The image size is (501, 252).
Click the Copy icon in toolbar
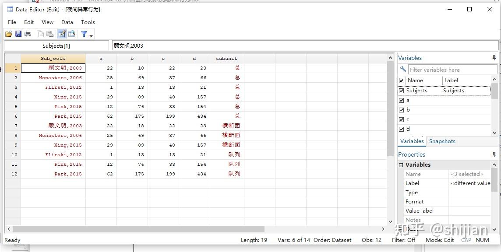41,34
